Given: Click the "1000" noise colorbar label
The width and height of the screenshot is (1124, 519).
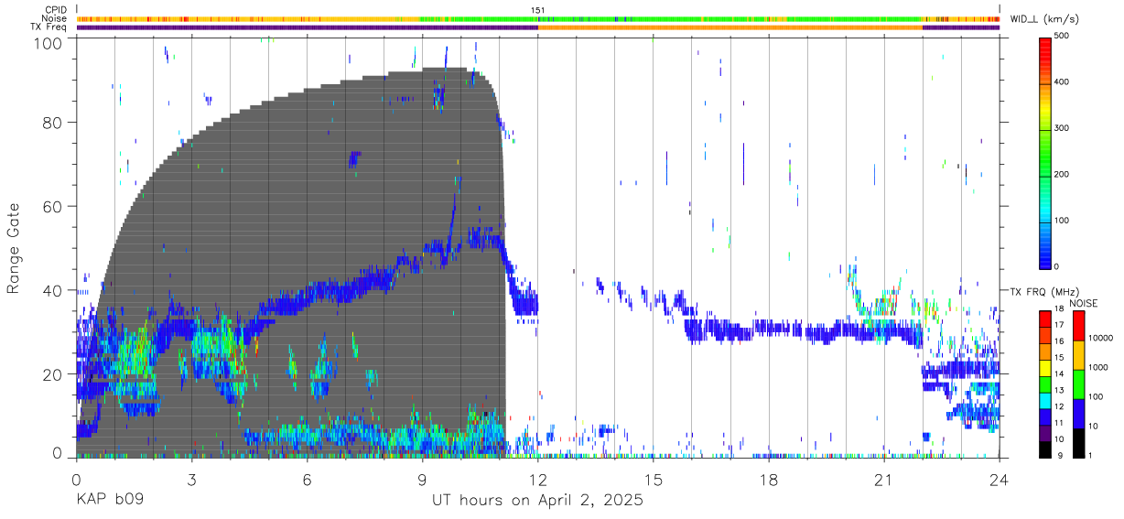Looking at the screenshot, I should tap(1098, 366).
